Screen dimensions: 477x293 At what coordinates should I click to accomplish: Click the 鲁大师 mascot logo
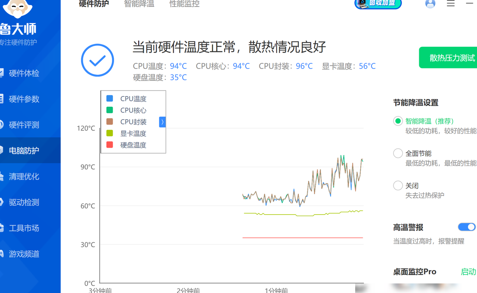(18, 8)
